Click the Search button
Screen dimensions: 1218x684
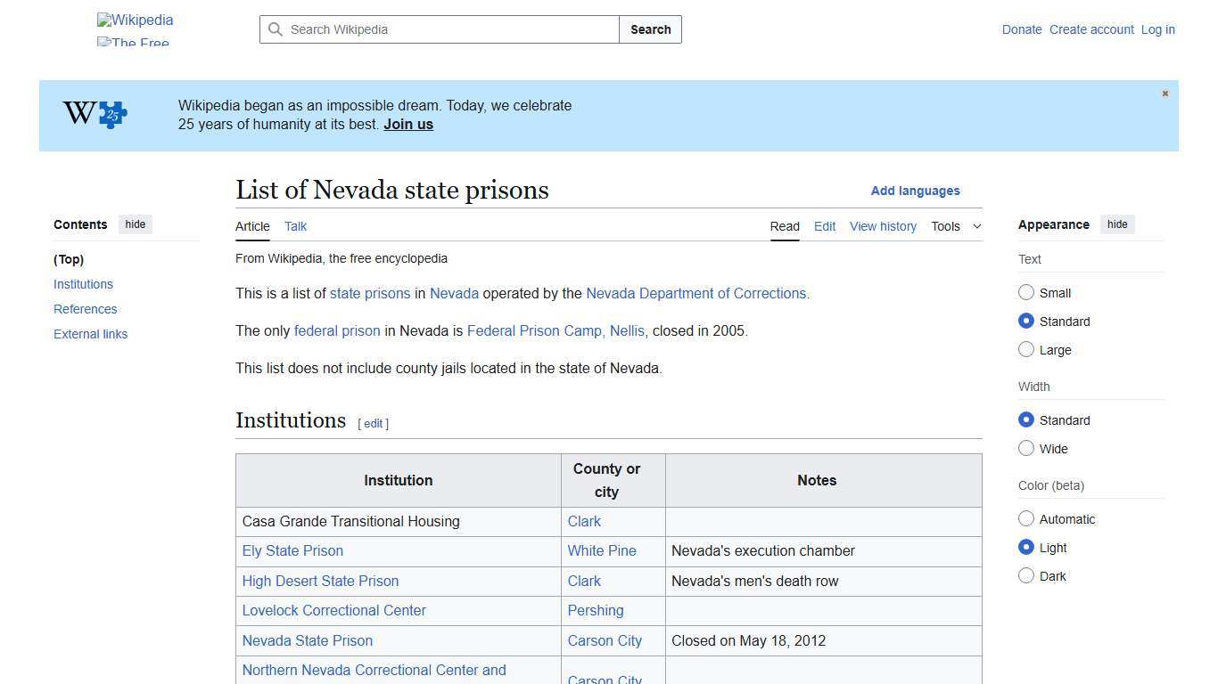click(x=650, y=29)
